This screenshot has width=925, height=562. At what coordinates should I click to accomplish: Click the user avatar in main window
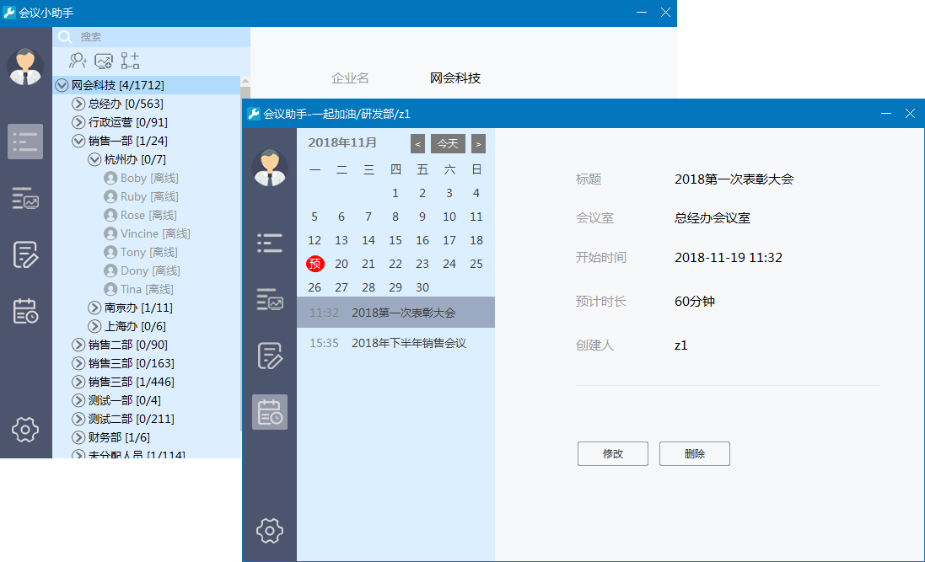coord(25,67)
